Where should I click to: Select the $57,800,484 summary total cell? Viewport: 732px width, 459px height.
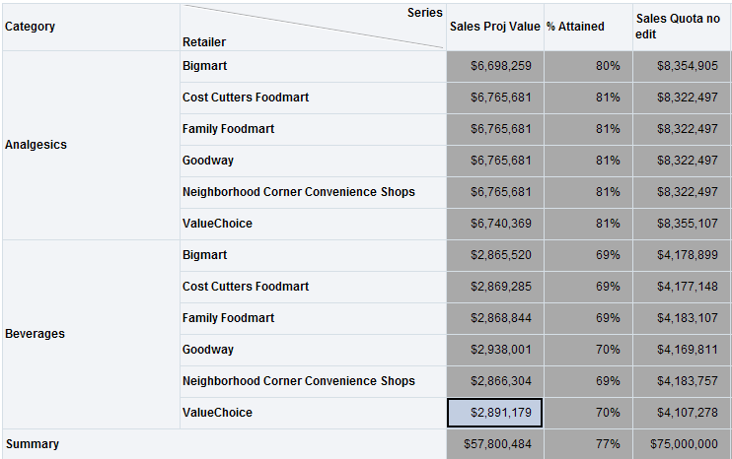(x=495, y=444)
